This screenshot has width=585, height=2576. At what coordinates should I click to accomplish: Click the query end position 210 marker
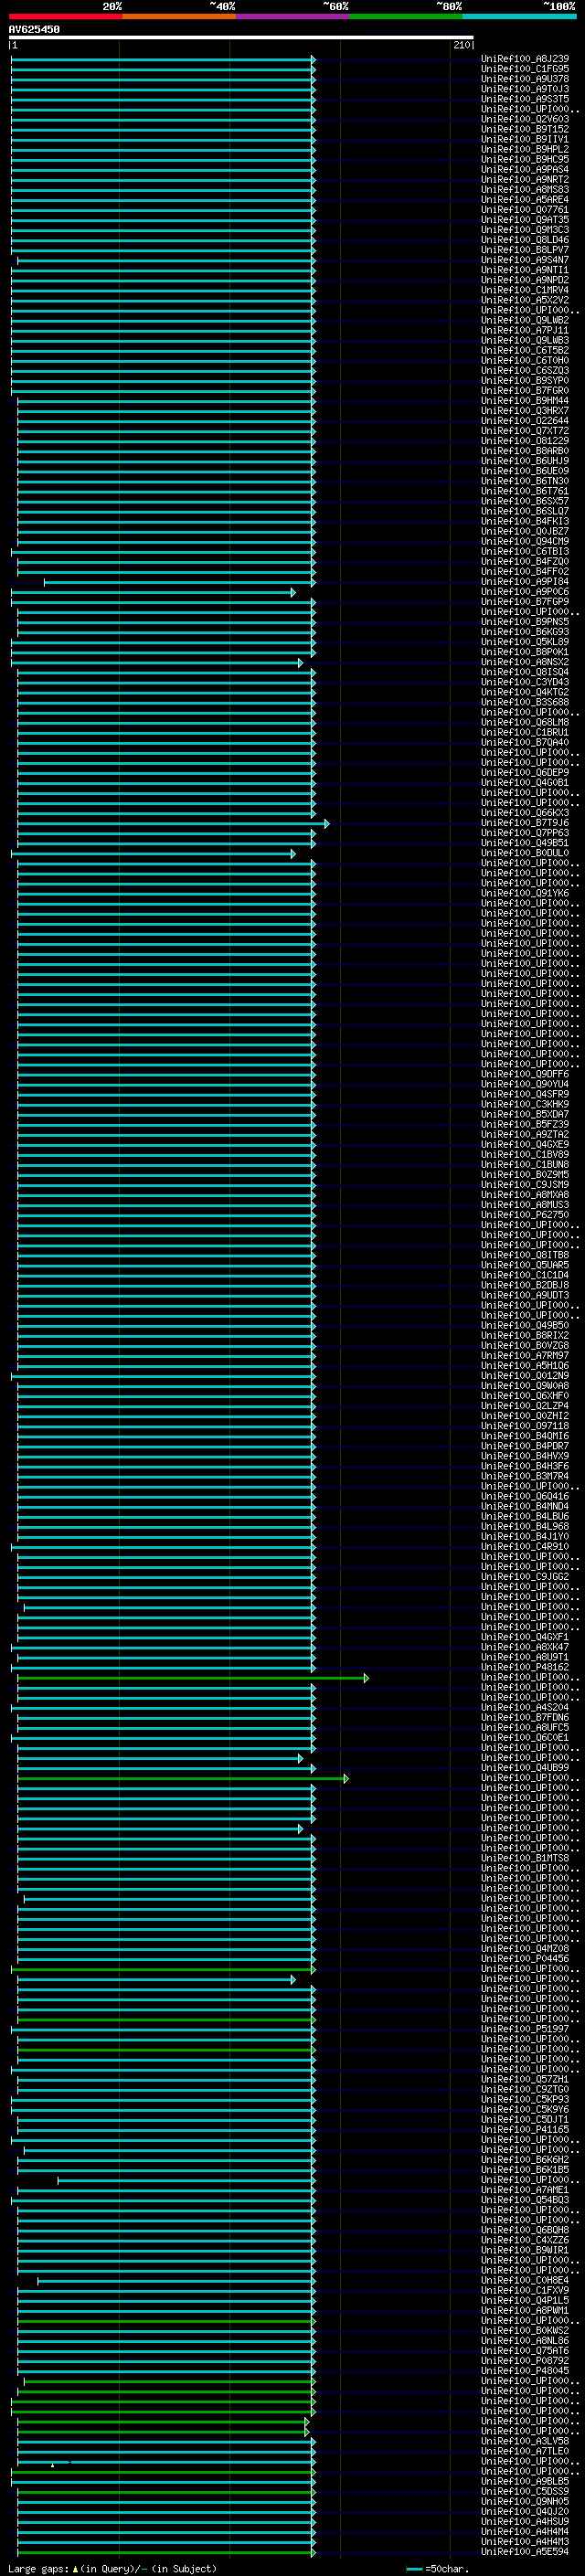pyautogui.click(x=461, y=45)
